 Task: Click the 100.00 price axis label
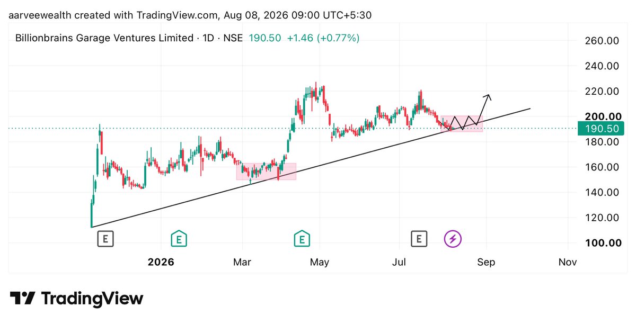click(602, 243)
